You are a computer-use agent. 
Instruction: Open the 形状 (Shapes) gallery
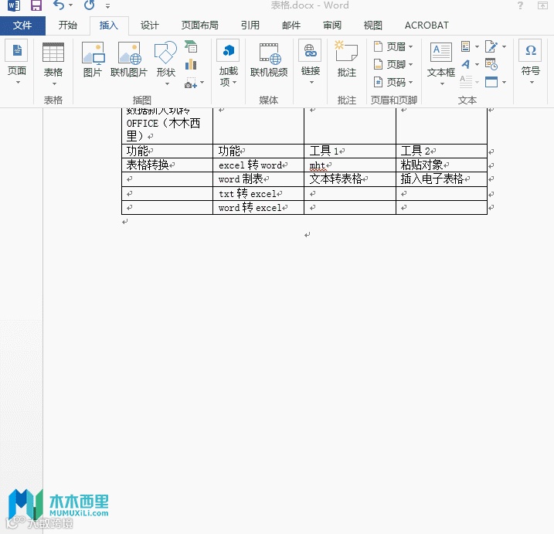click(x=166, y=63)
